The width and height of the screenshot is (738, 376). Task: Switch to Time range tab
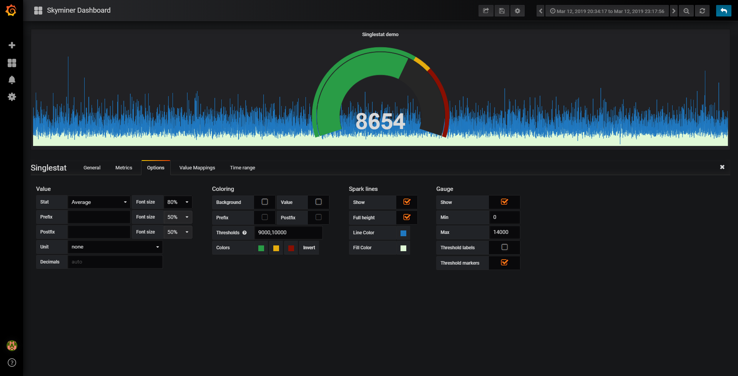pyautogui.click(x=243, y=168)
